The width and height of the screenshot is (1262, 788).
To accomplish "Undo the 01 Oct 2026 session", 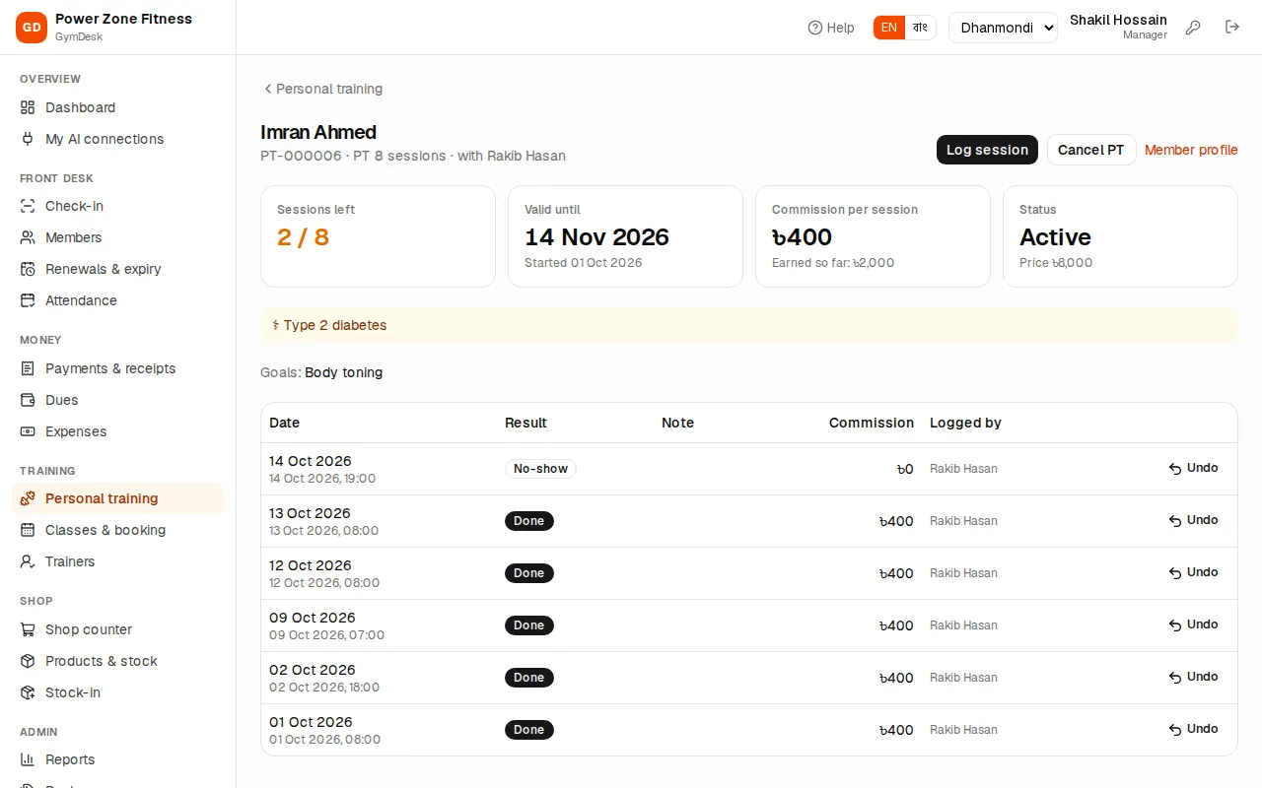I will click(1194, 729).
